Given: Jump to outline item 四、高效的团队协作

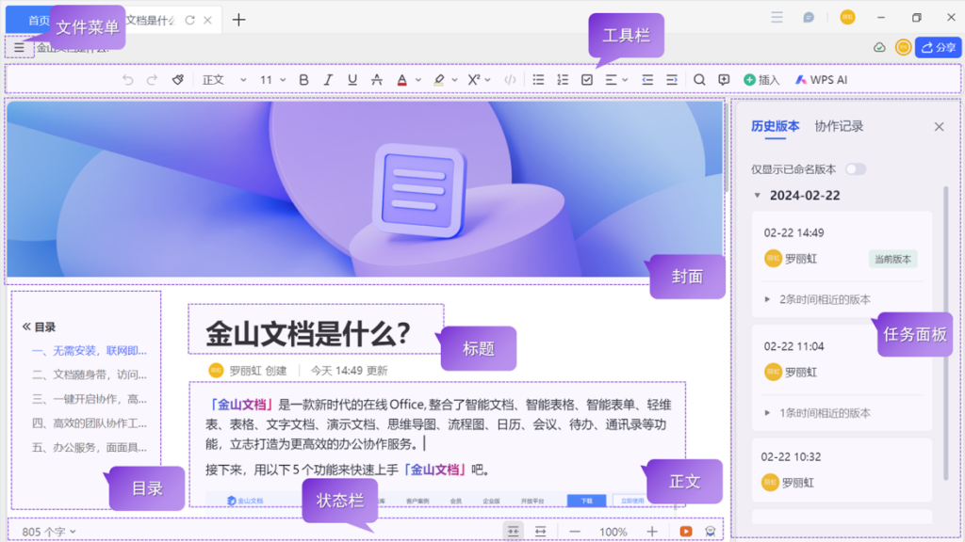Looking at the screenshot, I should 90,423.
